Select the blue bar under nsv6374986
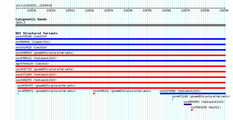The image size is (233, 120). [193, 94]
